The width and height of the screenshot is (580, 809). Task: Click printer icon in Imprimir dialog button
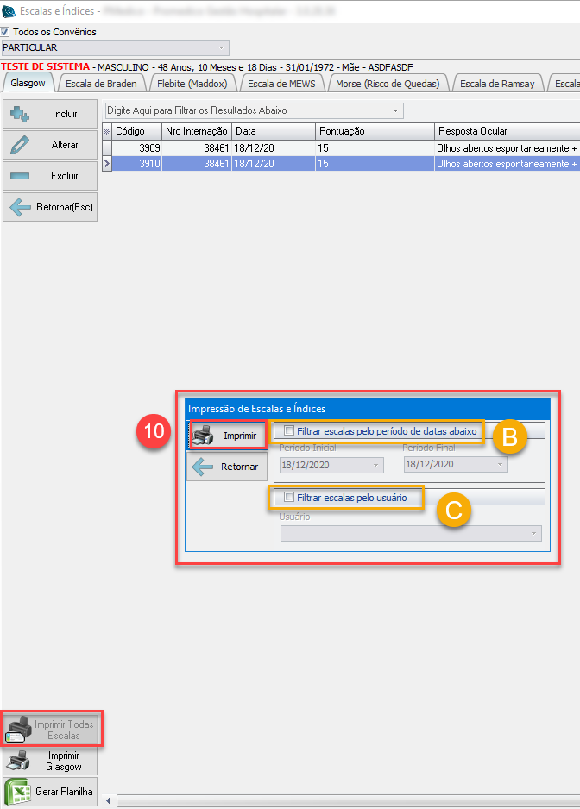[203, 436]
